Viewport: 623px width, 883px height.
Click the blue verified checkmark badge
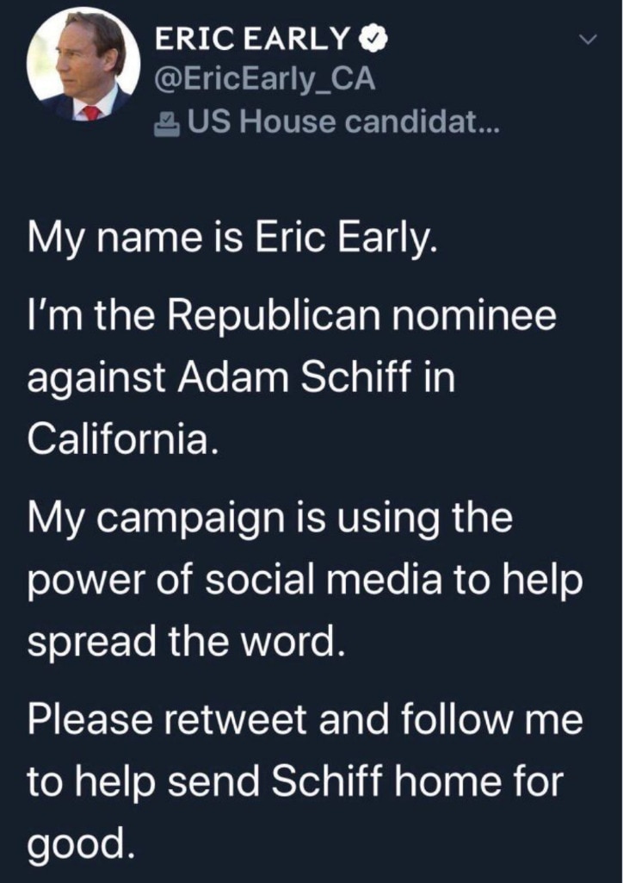[x=367, y=39]
